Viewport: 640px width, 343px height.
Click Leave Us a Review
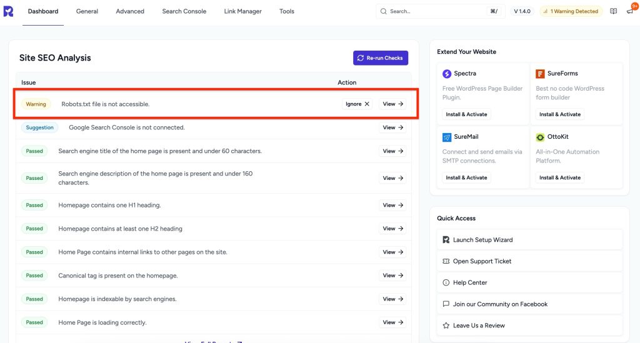[x=479, y=326]
